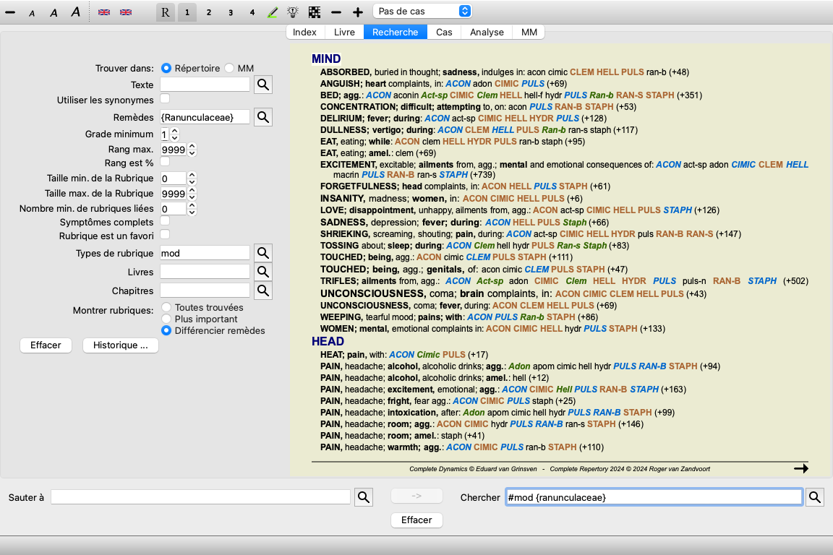833x555 pixels.
Task: Click the Sauter à input field
Action: [200, 497]
